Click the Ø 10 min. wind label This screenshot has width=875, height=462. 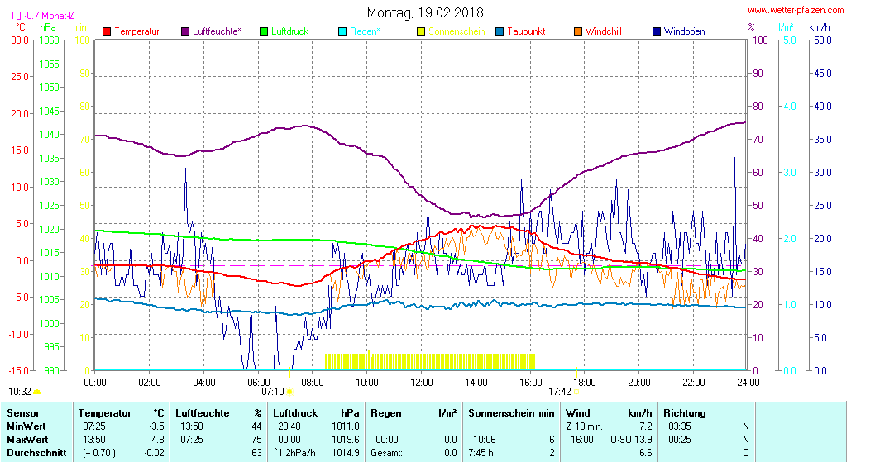click(584, 426)
